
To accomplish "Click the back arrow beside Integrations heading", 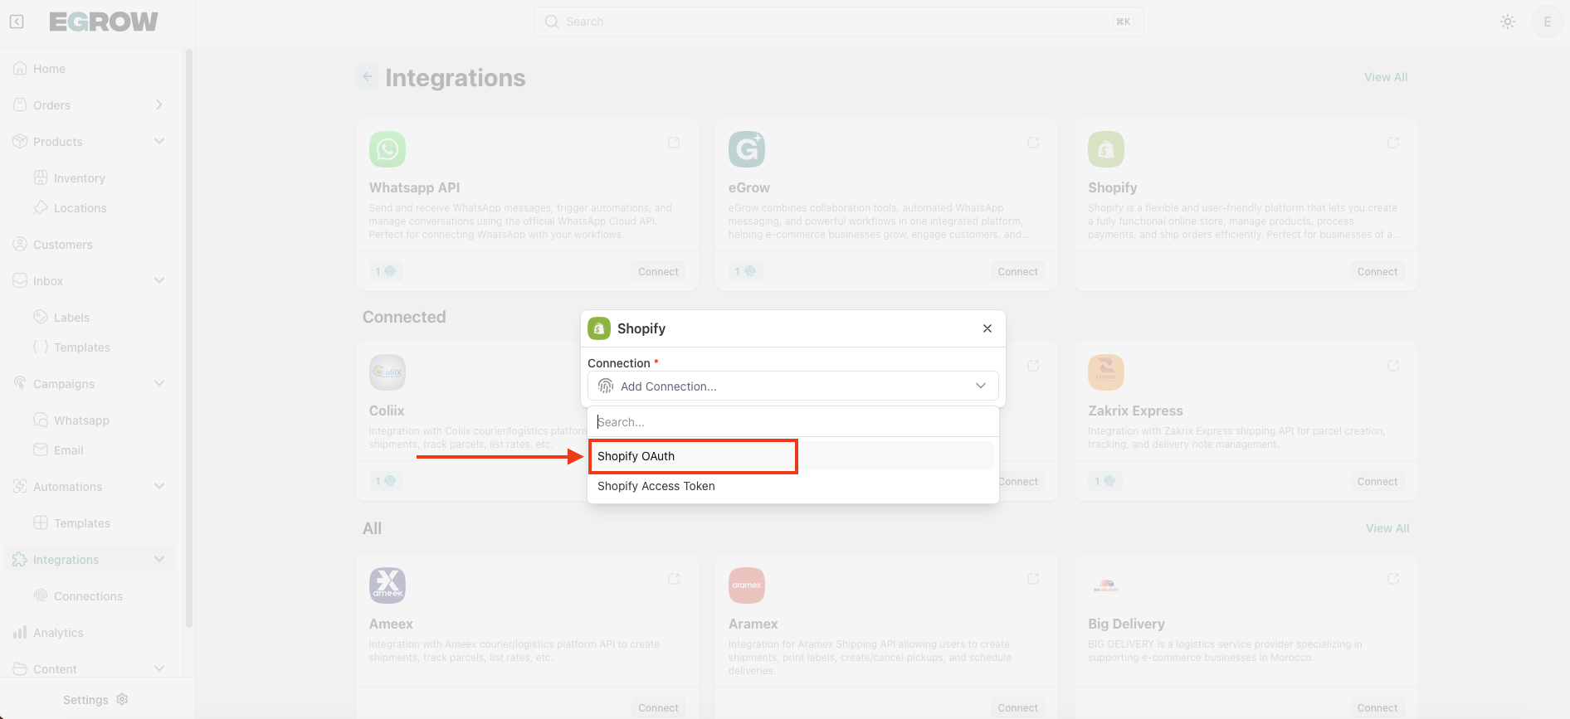I will click(368, 76).
